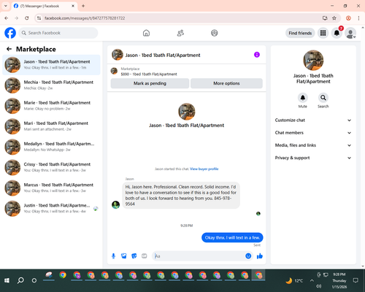Viewport: 365px width, 292px height.
Task: Click the voice clip microphone icon
Action: pos(113,256)
